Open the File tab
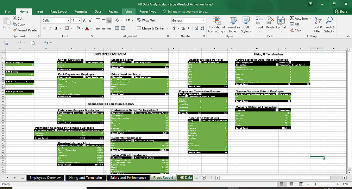Image resolution: width=352 pixels, height=189 pixels. coord(7,12)
